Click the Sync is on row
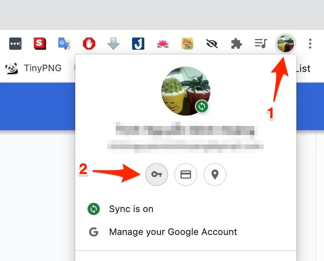 coord(131,209)
